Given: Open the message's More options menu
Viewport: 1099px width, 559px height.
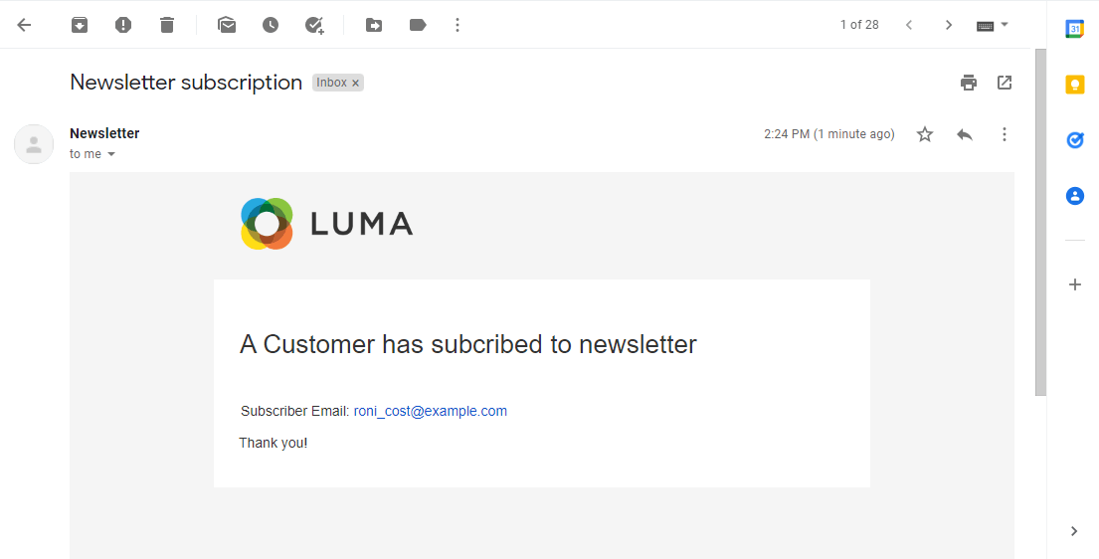Looking at the screenshot, I should click(x=1005, y=134).
